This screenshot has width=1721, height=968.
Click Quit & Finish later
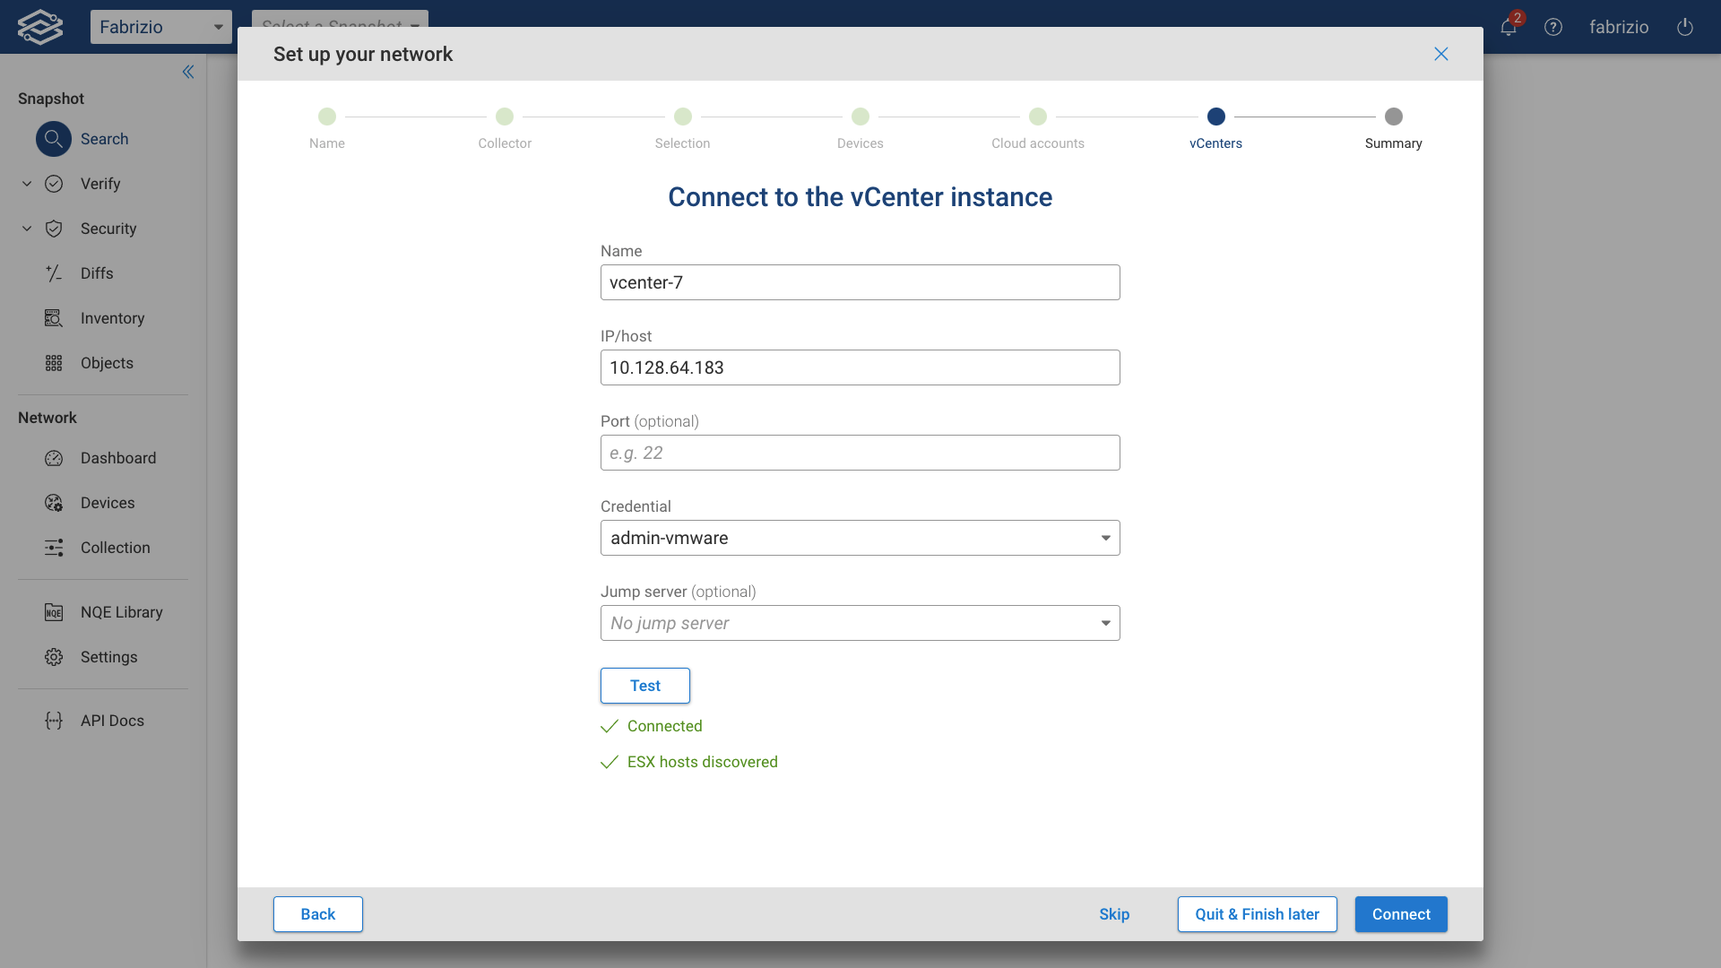(x=1257, y=914)
